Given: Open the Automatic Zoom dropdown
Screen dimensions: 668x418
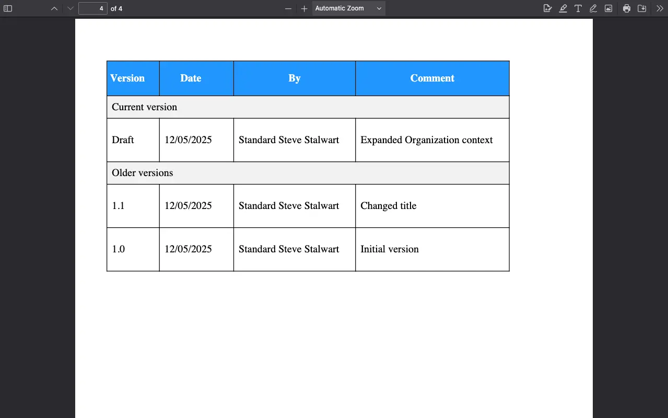Looking at the screenshot, I should (x=348, y=8).
